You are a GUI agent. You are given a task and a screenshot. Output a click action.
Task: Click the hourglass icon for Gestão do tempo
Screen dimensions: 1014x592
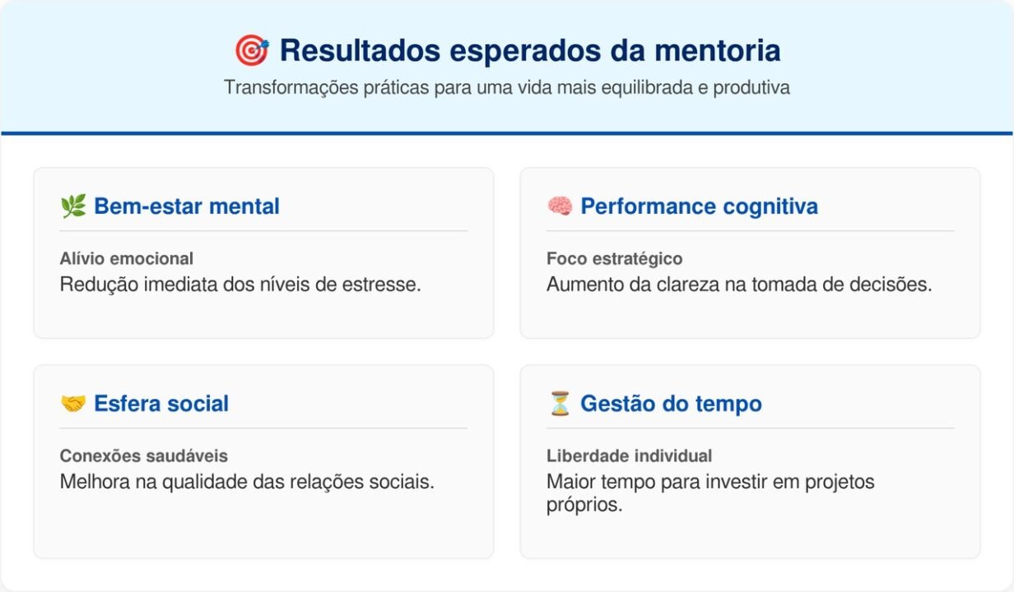tap(560, 404)
